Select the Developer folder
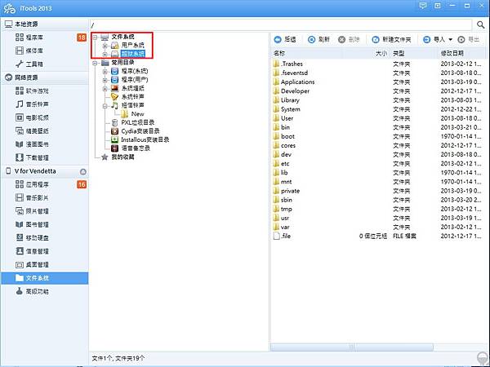 coord(295,91)
